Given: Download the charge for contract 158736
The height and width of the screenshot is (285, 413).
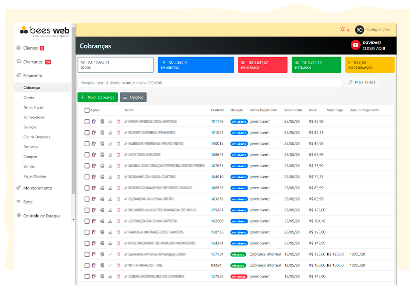Looking at the screenshot, I should [110, 232].
